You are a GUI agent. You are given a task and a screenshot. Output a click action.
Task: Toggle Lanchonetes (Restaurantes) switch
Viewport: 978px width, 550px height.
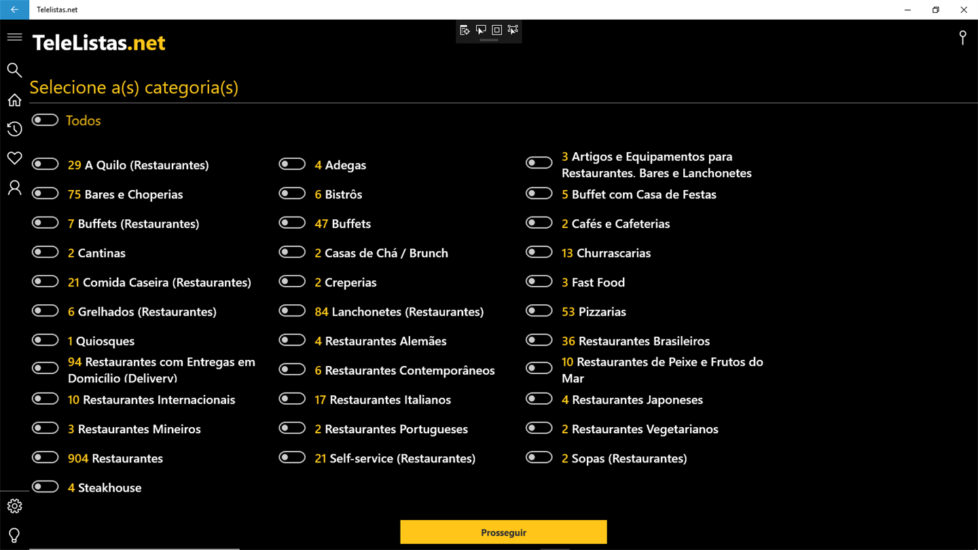(292, 311)
